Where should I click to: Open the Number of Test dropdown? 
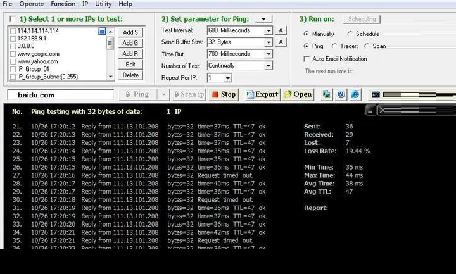tap(269, 66)
